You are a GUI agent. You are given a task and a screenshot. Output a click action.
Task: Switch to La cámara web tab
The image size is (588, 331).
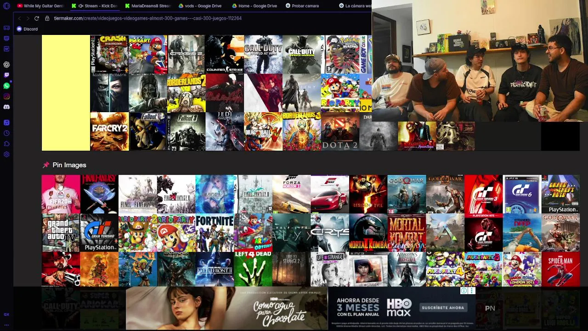pyautogui.click(x=355, y=6)
